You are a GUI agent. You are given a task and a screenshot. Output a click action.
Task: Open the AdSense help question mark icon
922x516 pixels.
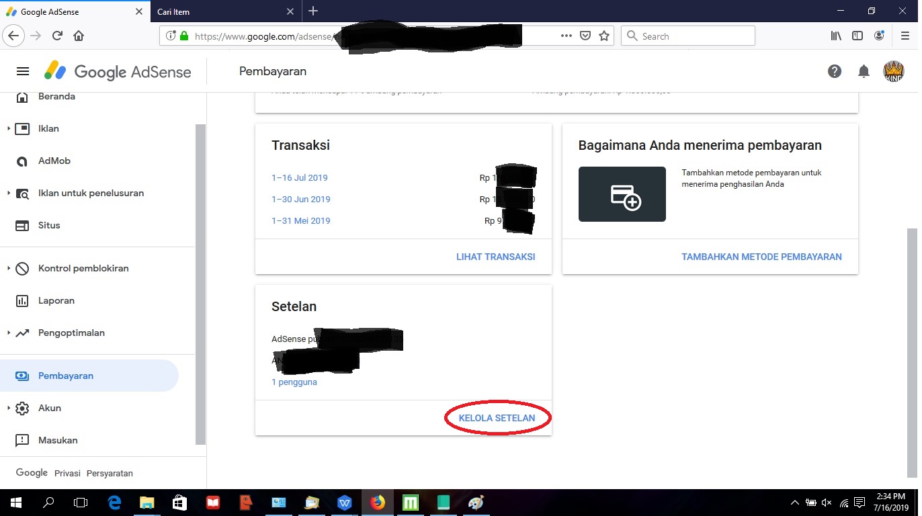pos(835,71)
